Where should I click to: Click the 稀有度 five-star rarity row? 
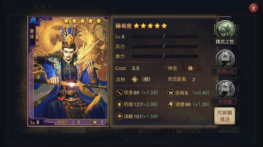coord(141,26)
